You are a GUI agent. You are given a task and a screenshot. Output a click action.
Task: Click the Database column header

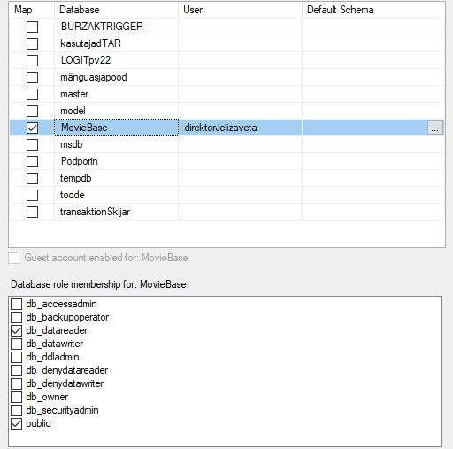116,10
